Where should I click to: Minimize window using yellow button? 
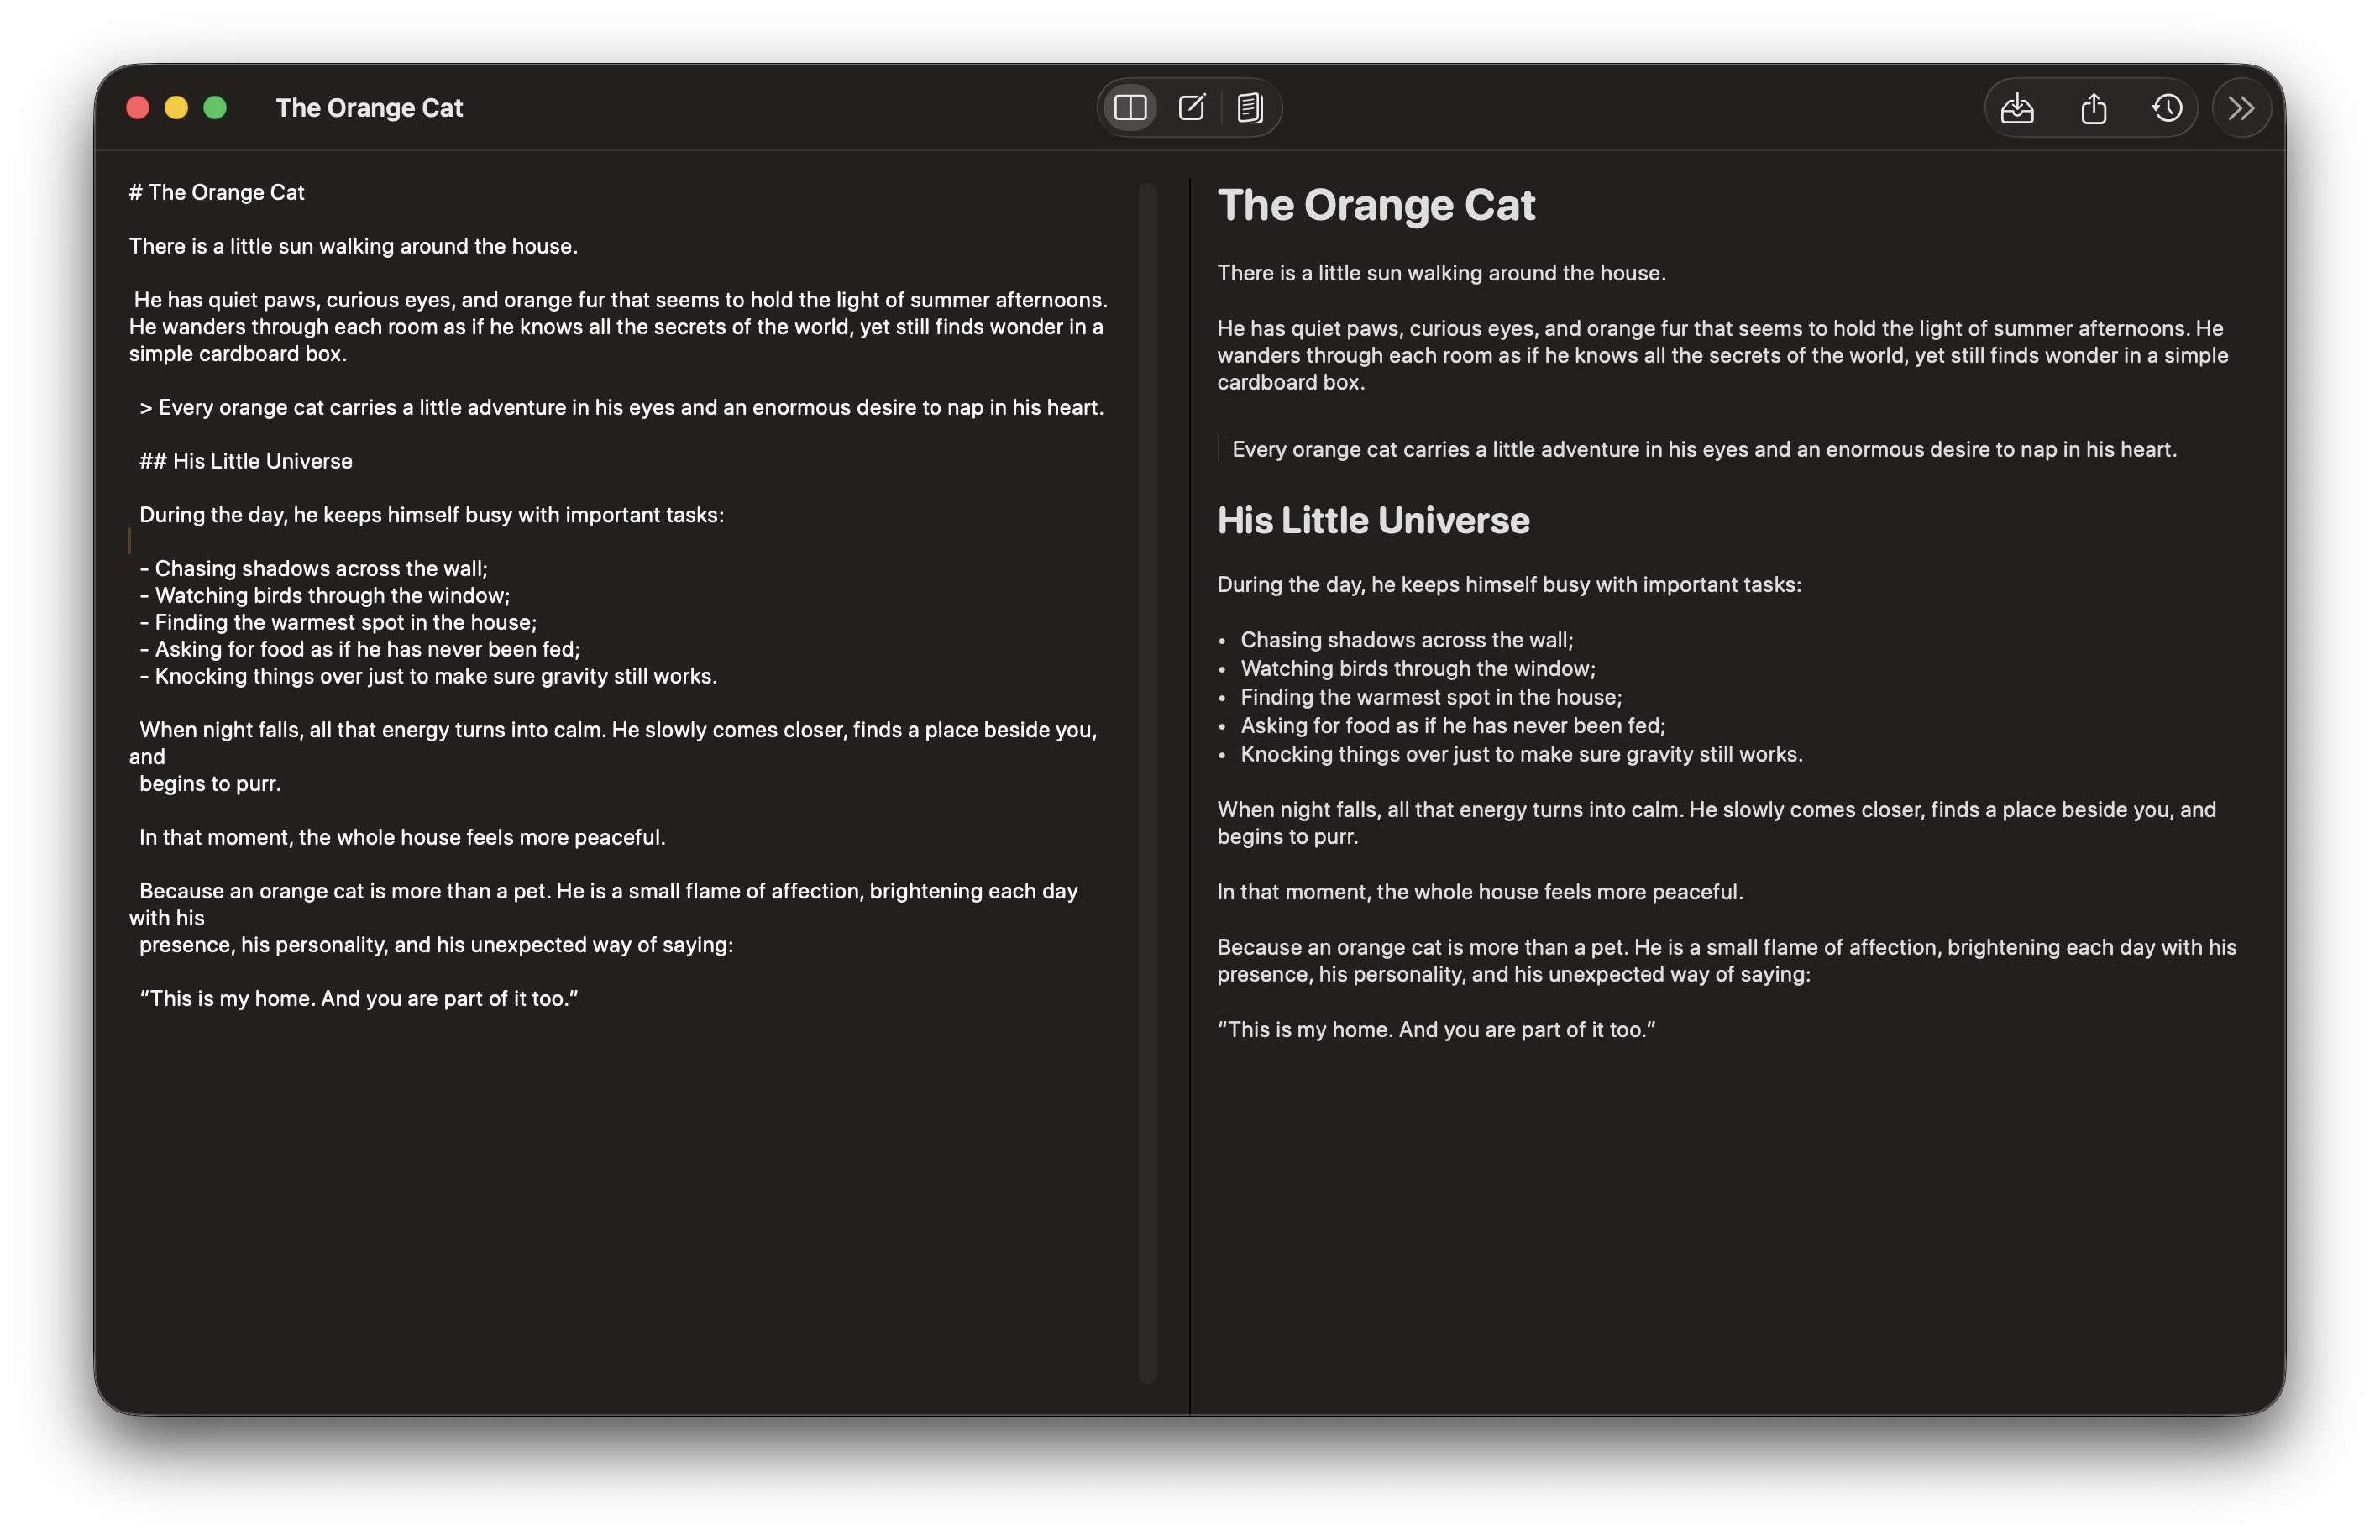point(176,107)
